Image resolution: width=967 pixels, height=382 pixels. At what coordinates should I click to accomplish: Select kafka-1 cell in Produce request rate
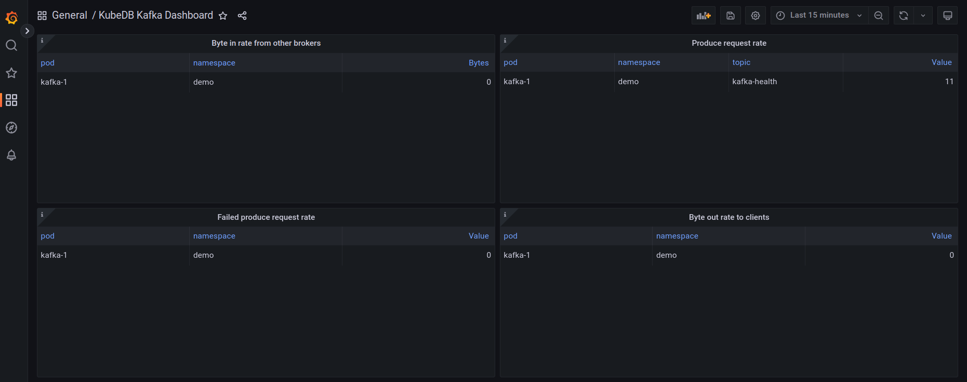tap(558, 82)
